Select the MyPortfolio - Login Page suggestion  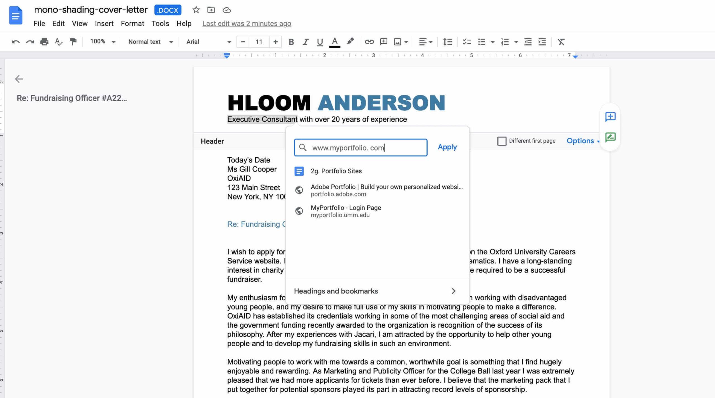(x=378, y=211)
